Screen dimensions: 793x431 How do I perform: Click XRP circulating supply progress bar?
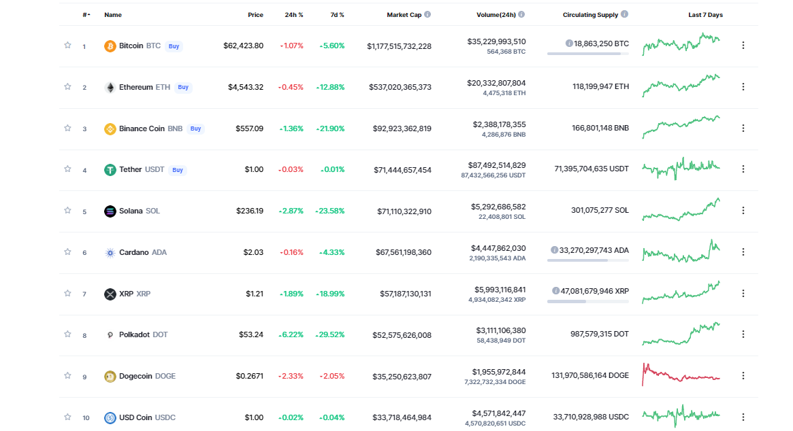click(x=587, y=302)
